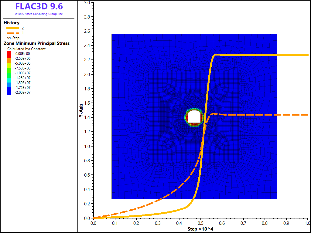Select the History legend heading
This screenshot has height=233, width=311.
pyautogui.click(x=12, y=23)
